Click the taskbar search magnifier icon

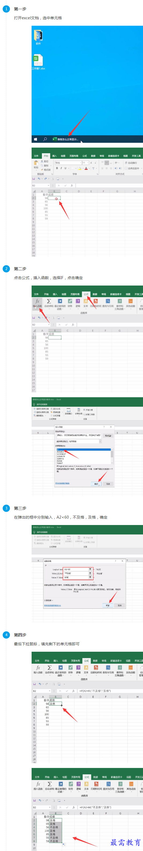45,139
